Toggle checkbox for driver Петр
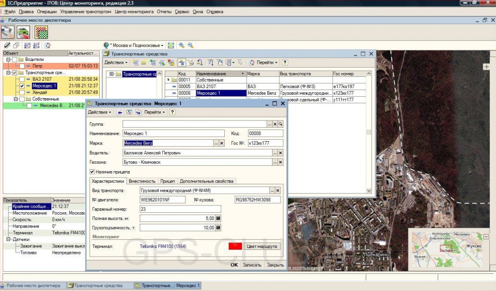The image size is (496, 291). click(22, 66)
